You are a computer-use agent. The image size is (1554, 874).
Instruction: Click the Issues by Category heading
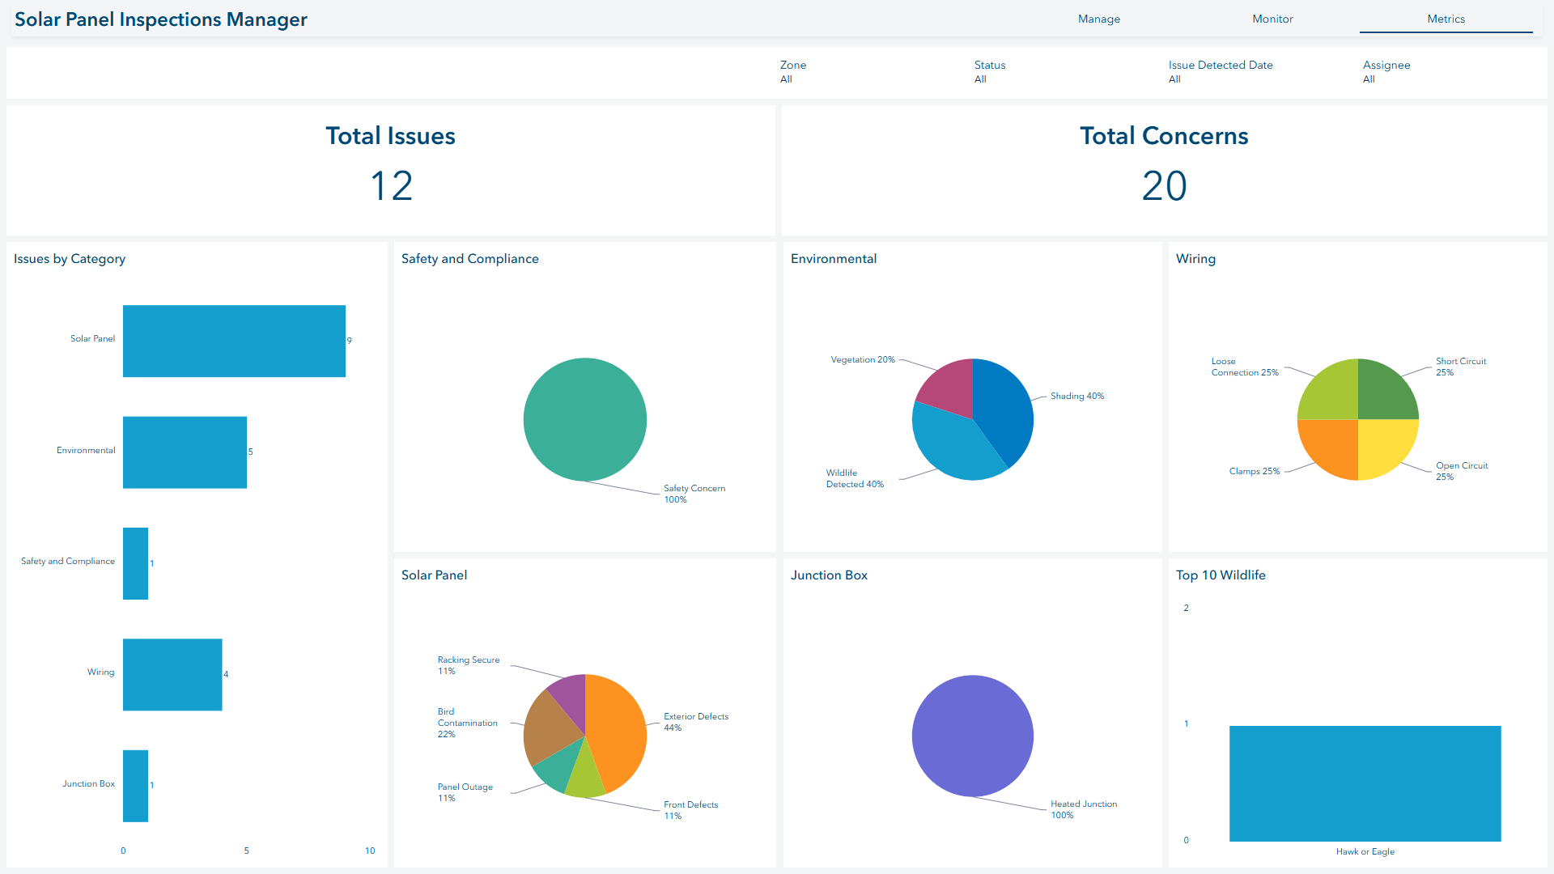70,259
